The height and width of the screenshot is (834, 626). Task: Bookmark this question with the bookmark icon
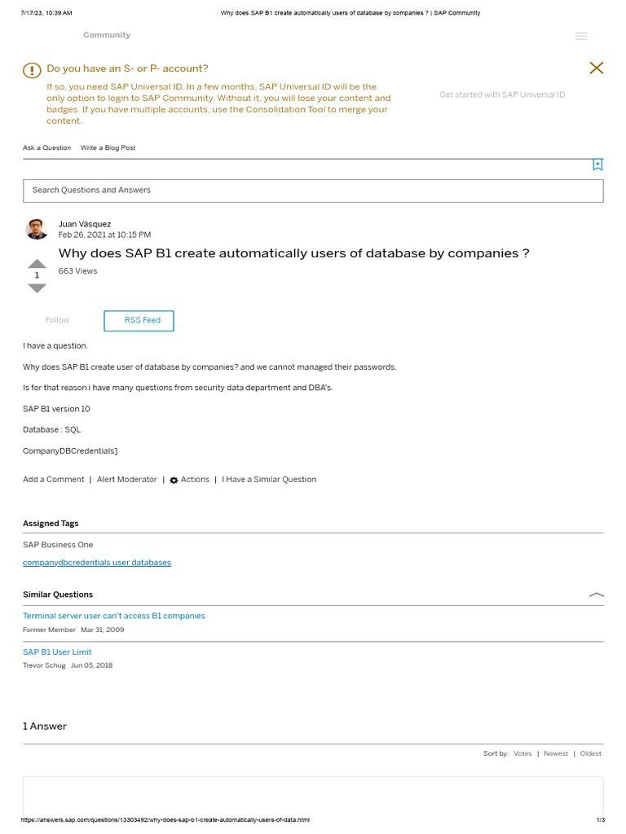point(597,165)
